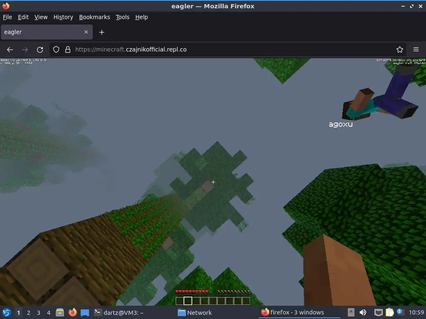Click the removable media eject tray icon
The width and height of the screenshot is (426, 319).
[x=351, y=312]
